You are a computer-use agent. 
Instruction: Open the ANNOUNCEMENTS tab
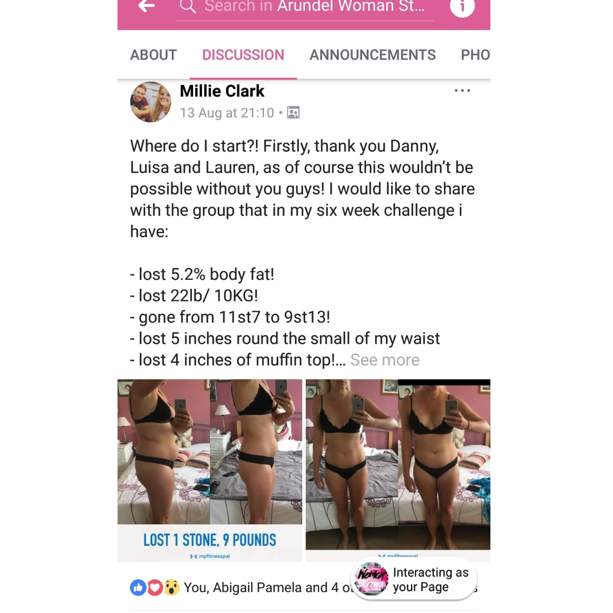pos(372,55)
